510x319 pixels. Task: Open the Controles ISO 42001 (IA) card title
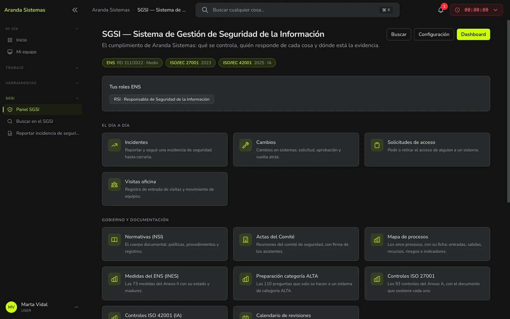click(x=153, y=315)
